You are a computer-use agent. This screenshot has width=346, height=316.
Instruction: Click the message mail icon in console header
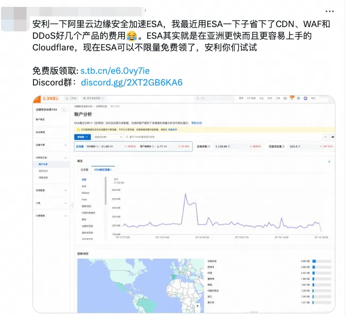(x=285, y=98)
